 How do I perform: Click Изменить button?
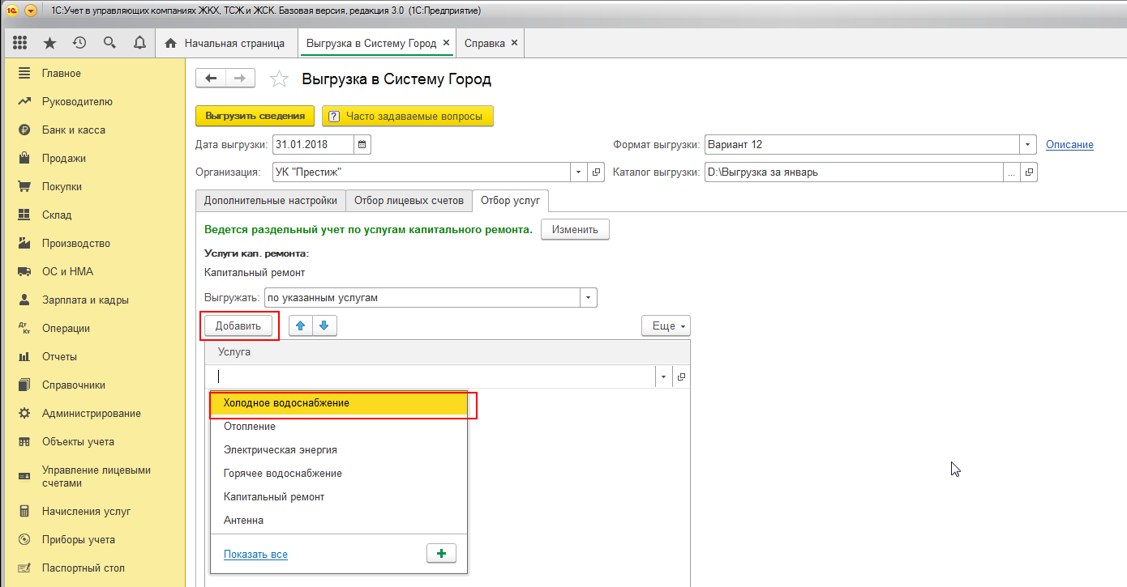click(575, 230)
